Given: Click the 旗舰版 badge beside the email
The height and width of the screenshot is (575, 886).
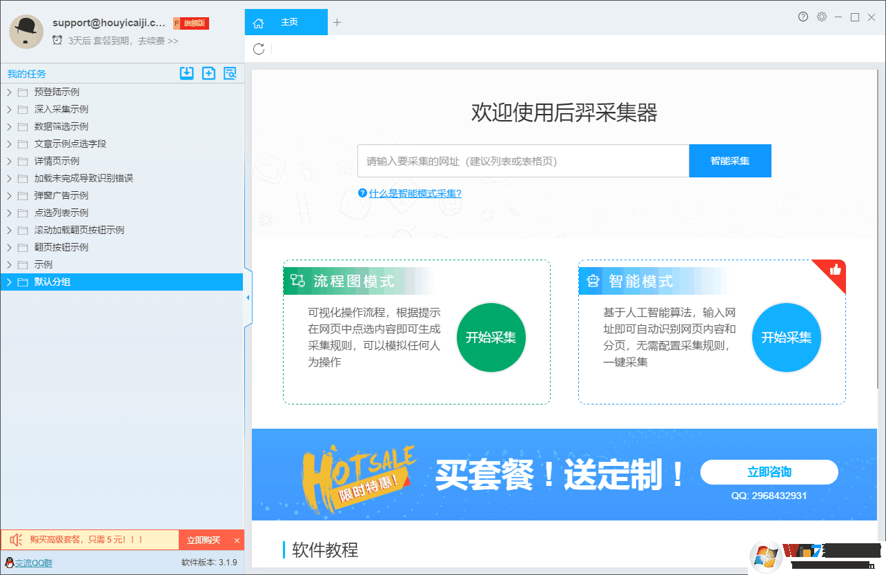Looking at the screenshot, I should click(x=191, y=23).
